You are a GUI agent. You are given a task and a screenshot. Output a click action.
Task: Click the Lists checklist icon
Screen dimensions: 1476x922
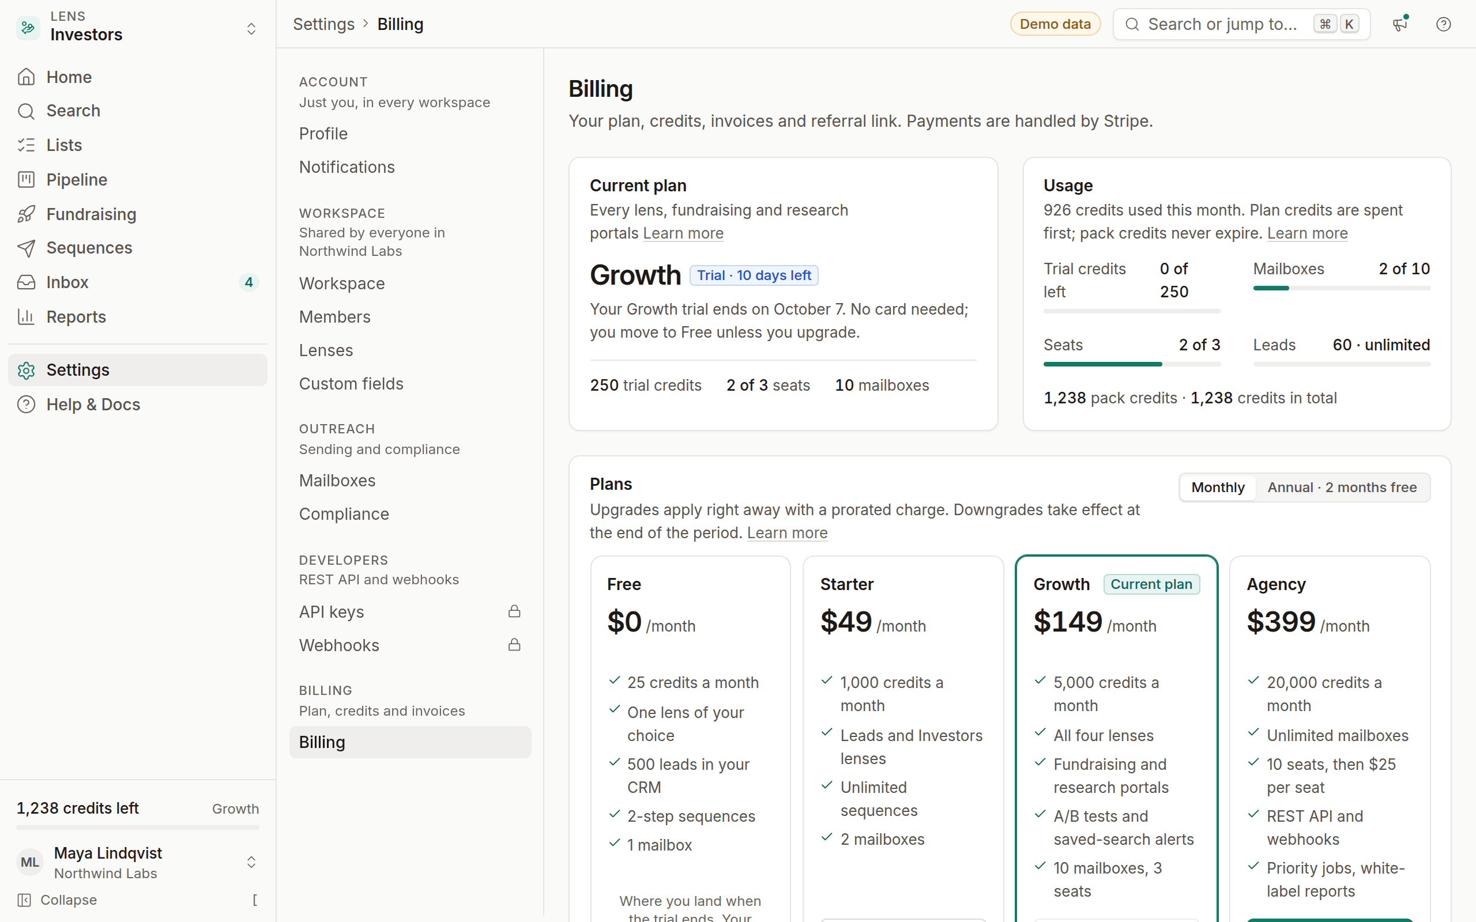26,145
